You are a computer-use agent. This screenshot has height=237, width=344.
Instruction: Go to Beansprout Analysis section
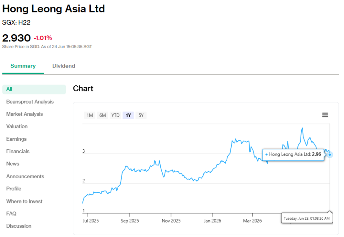[x=30, y=102]
